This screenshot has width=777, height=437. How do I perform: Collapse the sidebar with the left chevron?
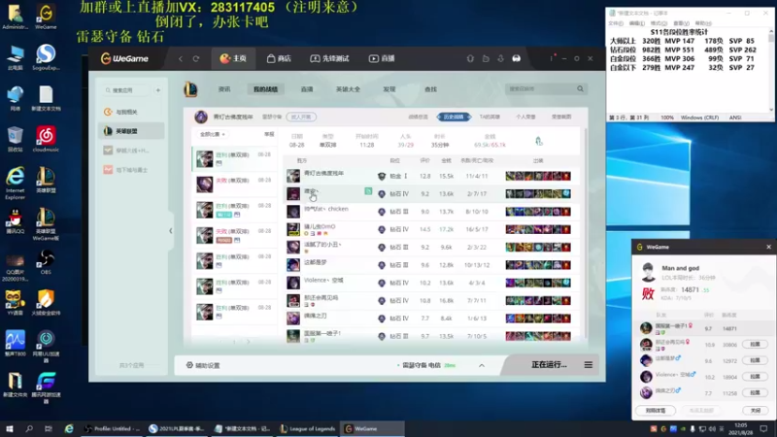[171, 230]
